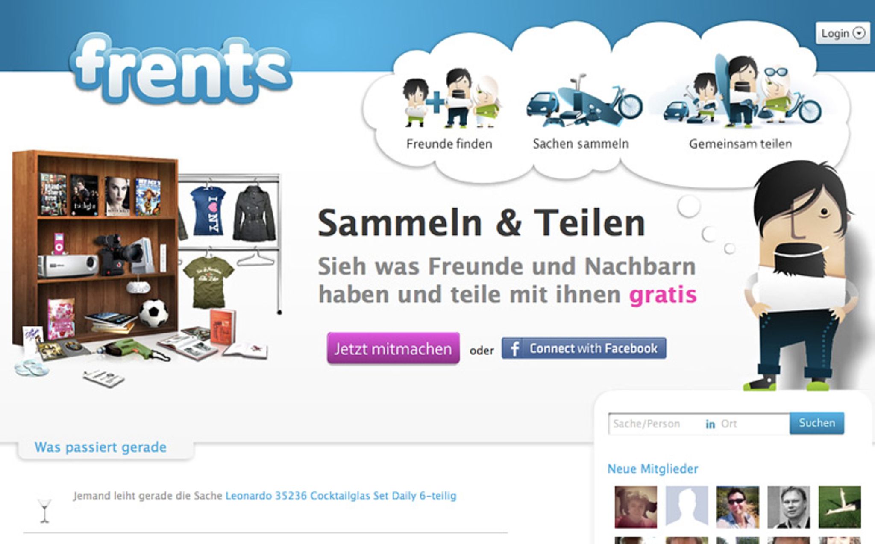The height and width of the screenshot is (544, 875).
Task: Focus the Sache/Person search field
Action: coord(655,424)
